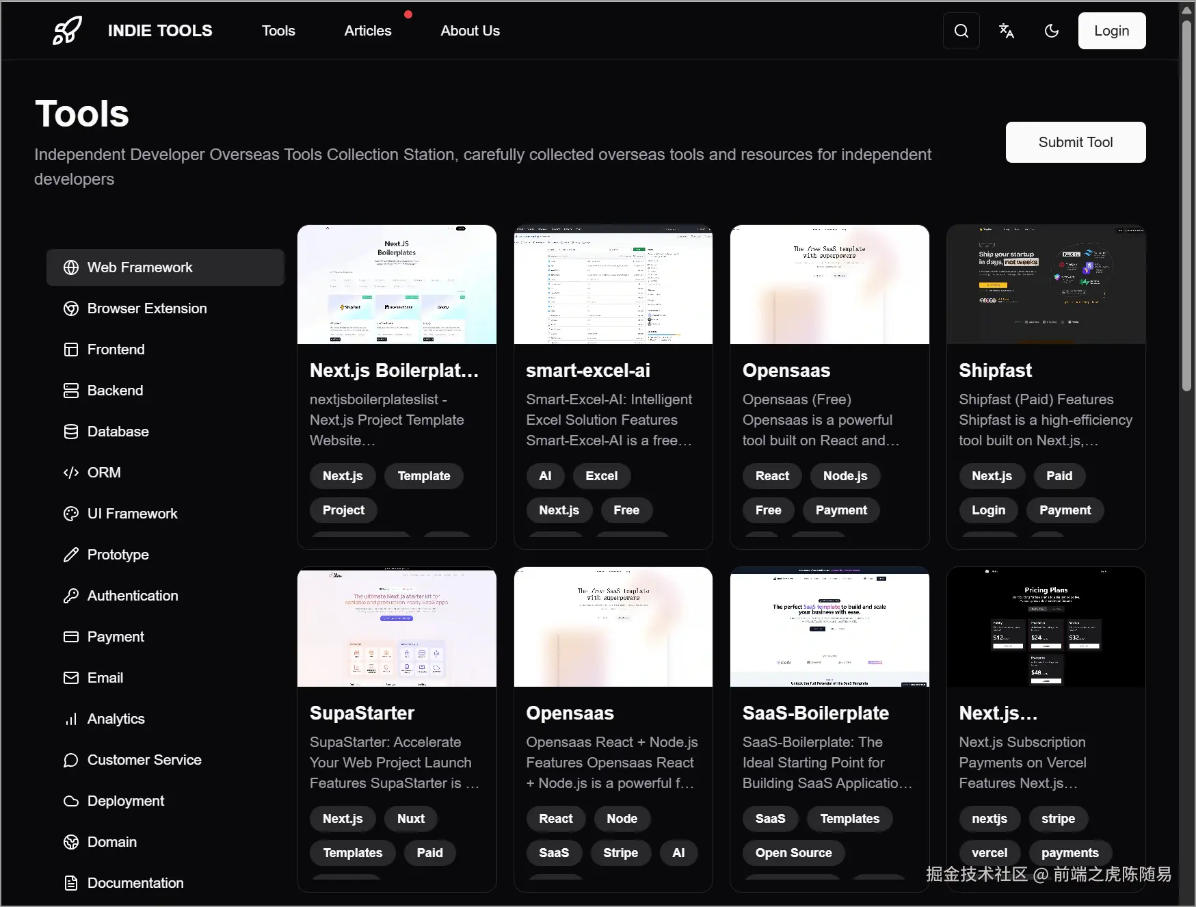Click the Indie Tools rocket logo

click(x=68, y=31)
